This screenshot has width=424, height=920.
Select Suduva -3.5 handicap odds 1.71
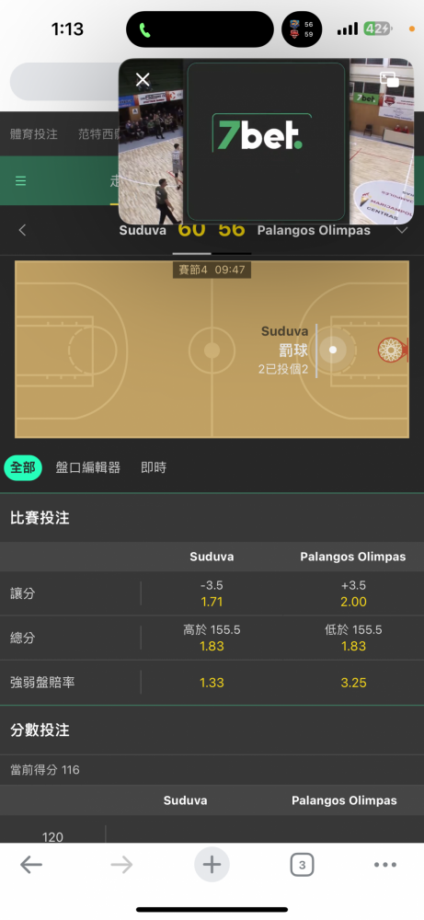(212, 593)
